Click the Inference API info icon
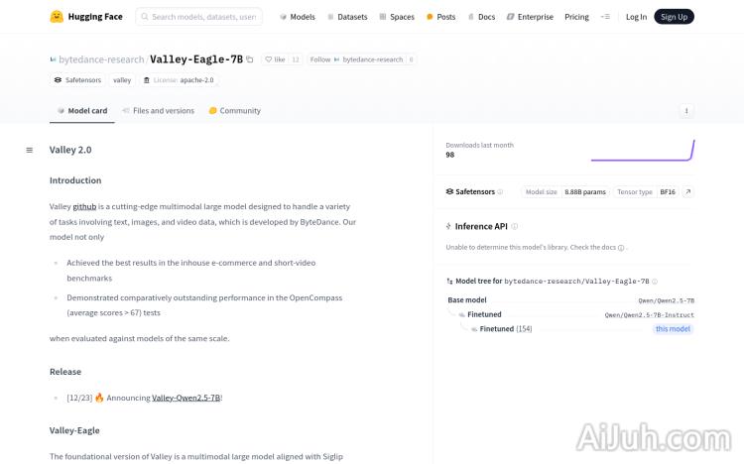Screen dimensions: 744x464 pos(514,226)
